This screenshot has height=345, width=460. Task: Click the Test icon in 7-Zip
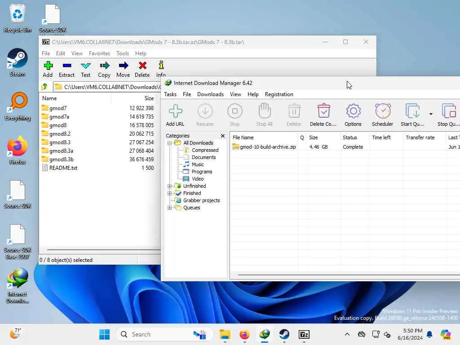tap(86, 66)
